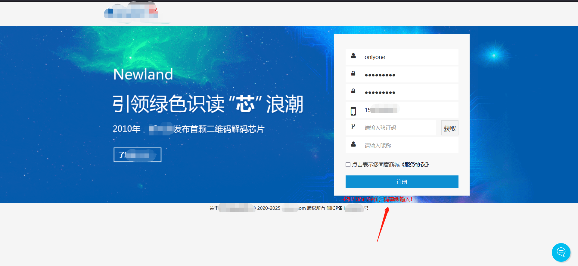This screenshot has height=266, width=578.
Task: Click the mobile phone number field
Action: (402, 110)
